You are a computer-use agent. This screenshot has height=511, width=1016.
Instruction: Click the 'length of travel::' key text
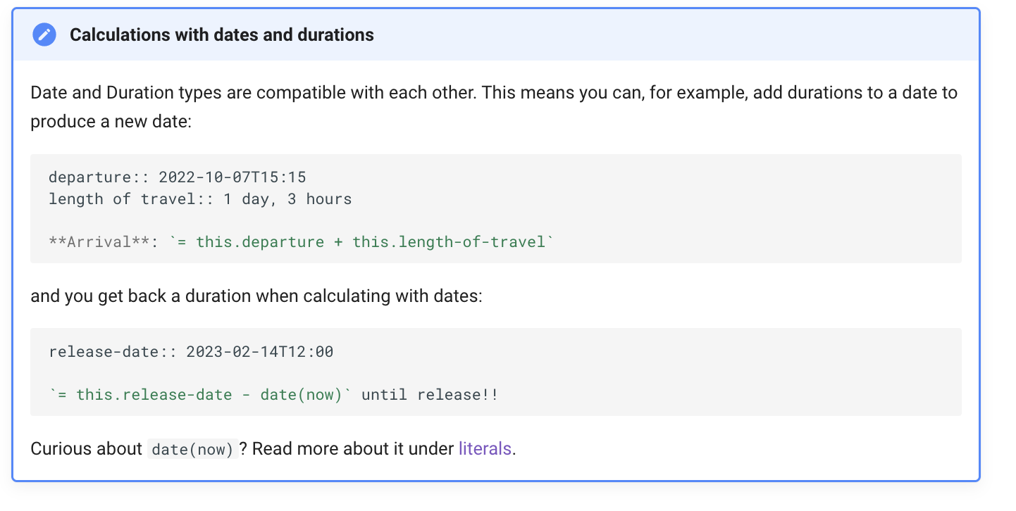[x=131, y=199]
